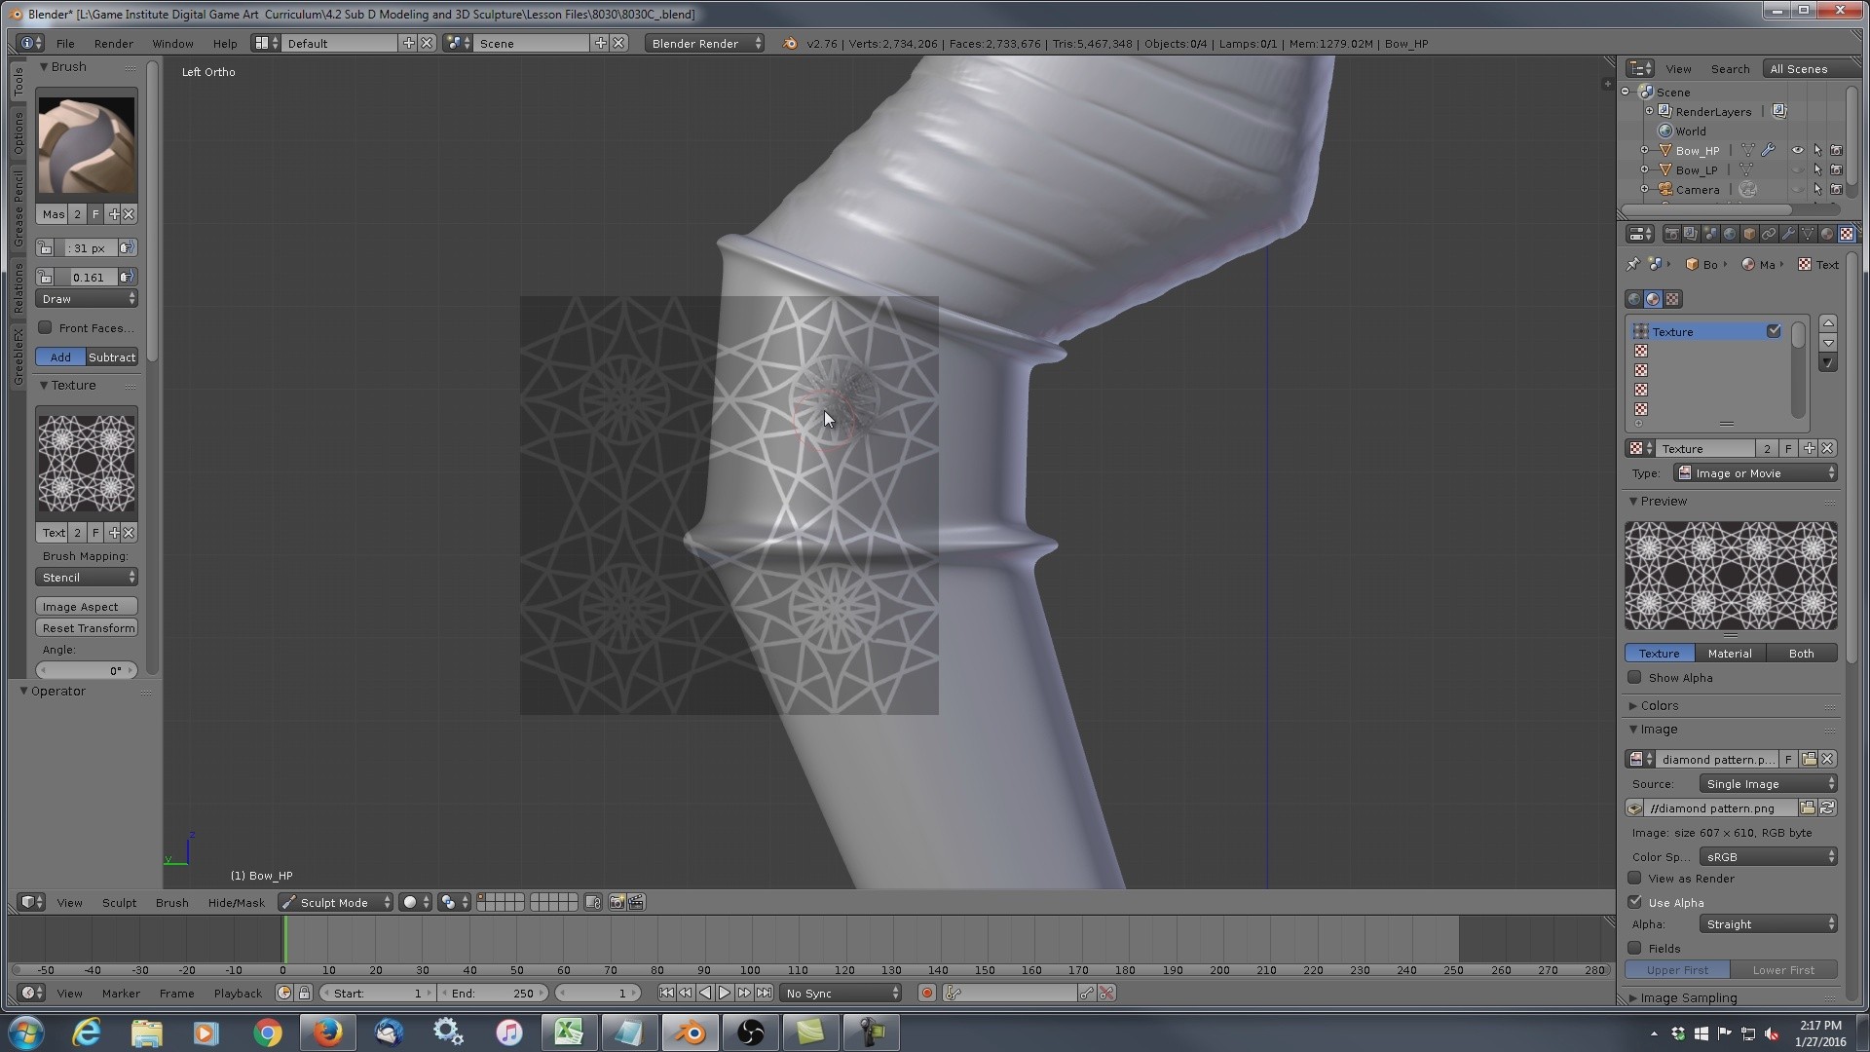The width and height of the screenshot is (1870, 1052).
Task: Enable View as Render checkbox
Action: coord(1634,879)
